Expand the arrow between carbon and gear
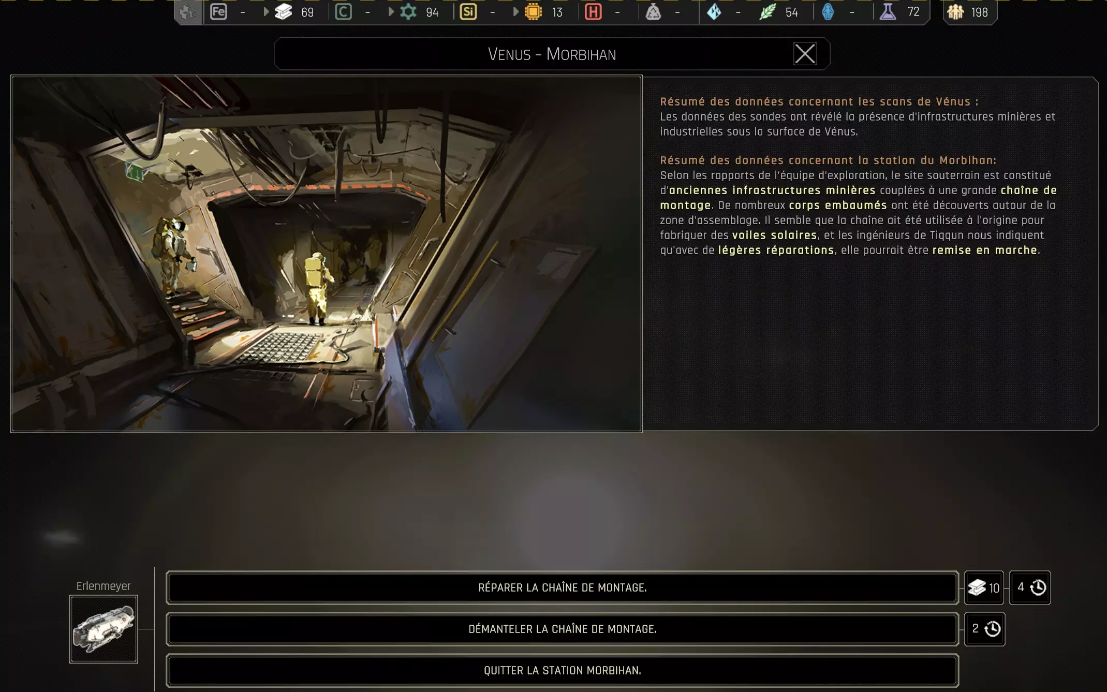Viewport: 1107px width, 692px height. [391, 12]
